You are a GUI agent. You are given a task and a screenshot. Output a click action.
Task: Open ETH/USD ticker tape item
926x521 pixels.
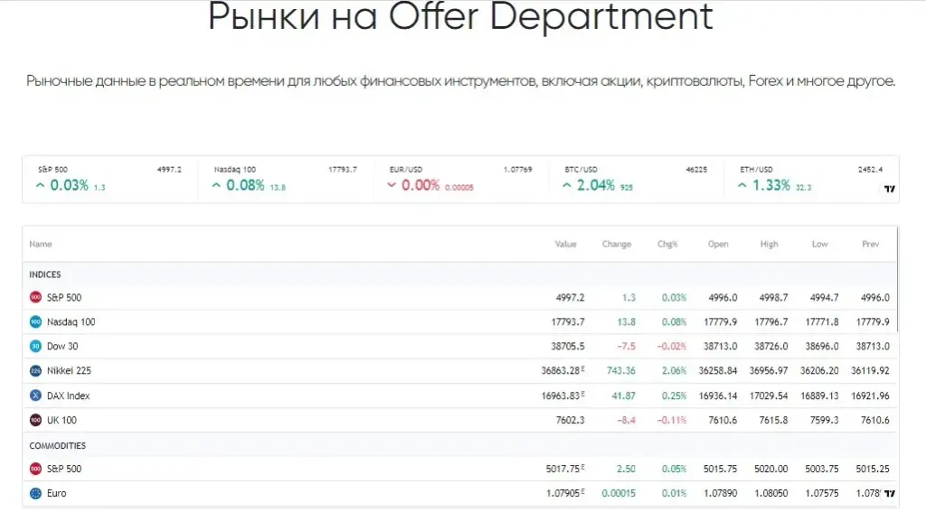(812, 179)
